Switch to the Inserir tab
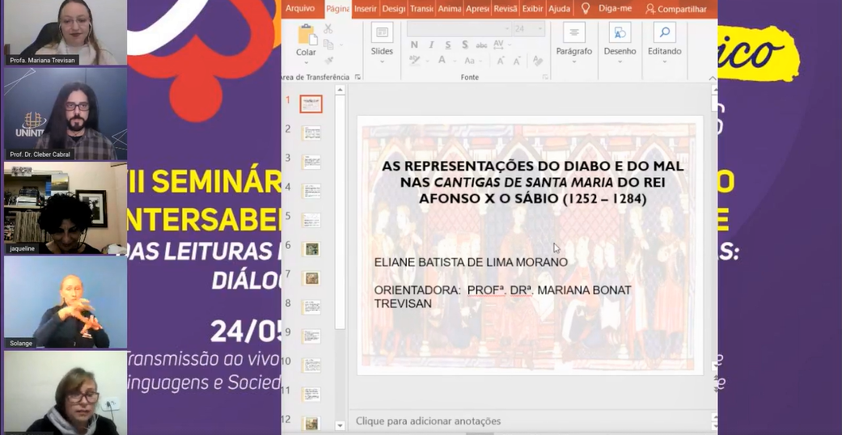This screenshot has height=435, width=842. pyautogui.click(x=365, y=9)
